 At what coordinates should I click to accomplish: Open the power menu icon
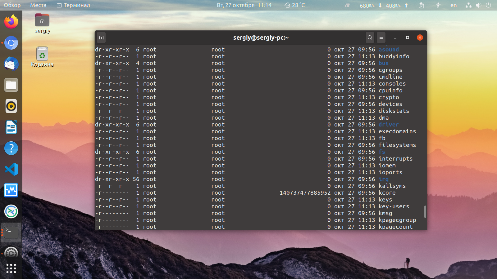(488, 5)
